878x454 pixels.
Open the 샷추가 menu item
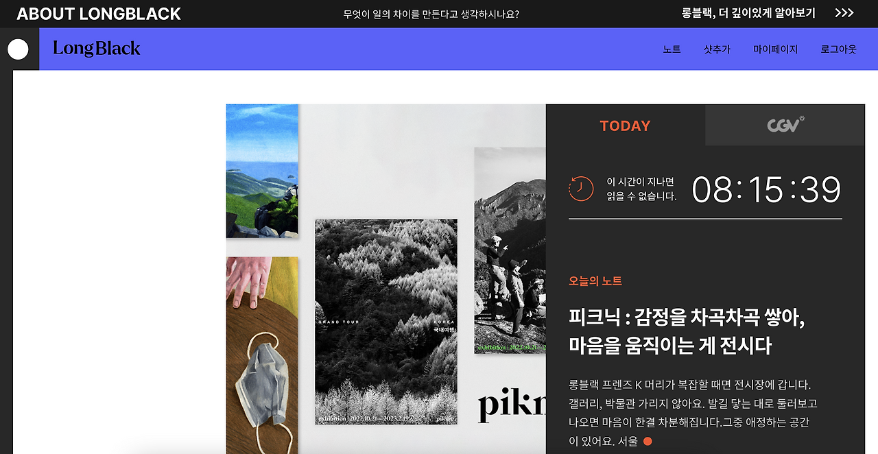(x=717, y=49)
